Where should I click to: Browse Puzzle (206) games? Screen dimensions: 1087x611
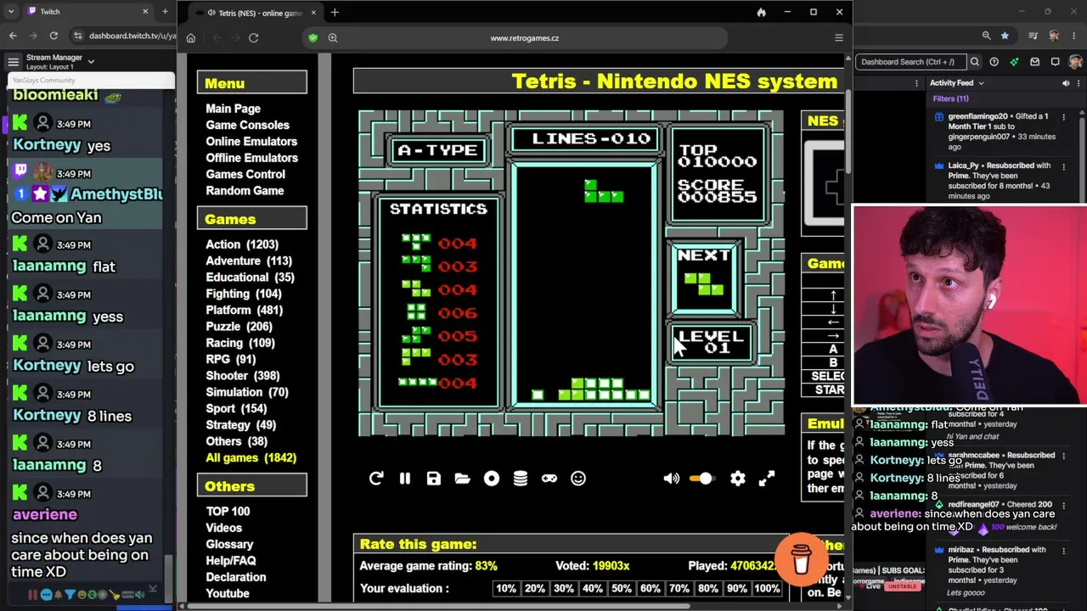point(239,327)
